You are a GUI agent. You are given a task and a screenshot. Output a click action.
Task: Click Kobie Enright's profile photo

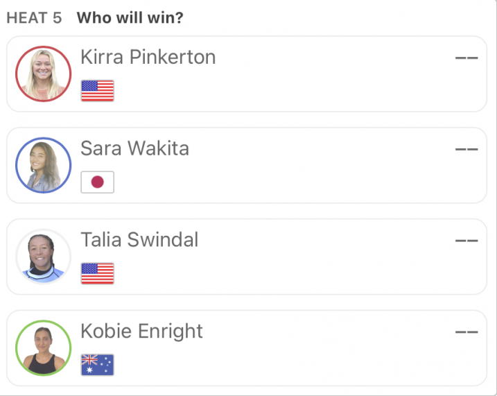coord(44,348)
